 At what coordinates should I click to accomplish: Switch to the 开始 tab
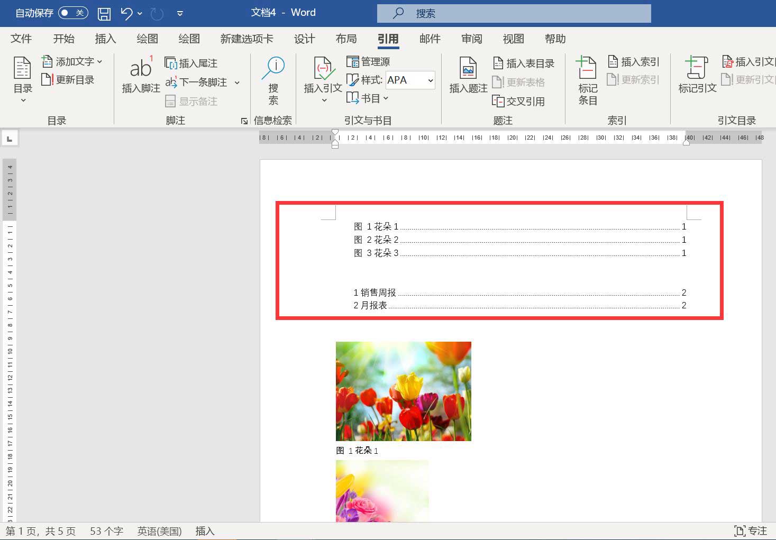pyautogui.click(x=63, y=39)
